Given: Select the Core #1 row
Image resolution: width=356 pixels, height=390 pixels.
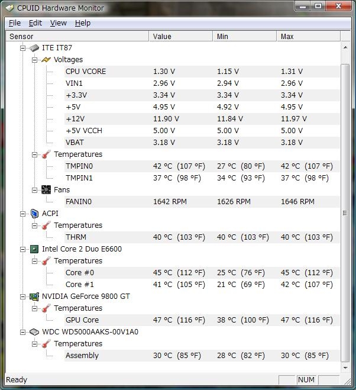Looking at the screenshot, I should tap(202, 285).
